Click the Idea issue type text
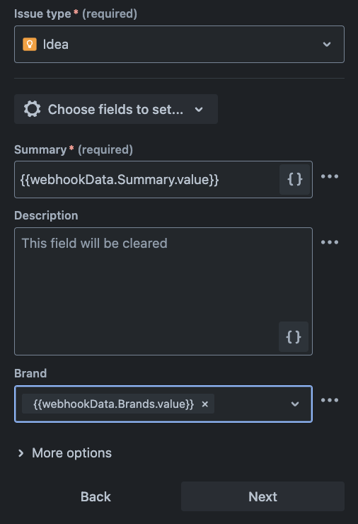The height and width of the screenshot is (524, 358). coord(56,45)
